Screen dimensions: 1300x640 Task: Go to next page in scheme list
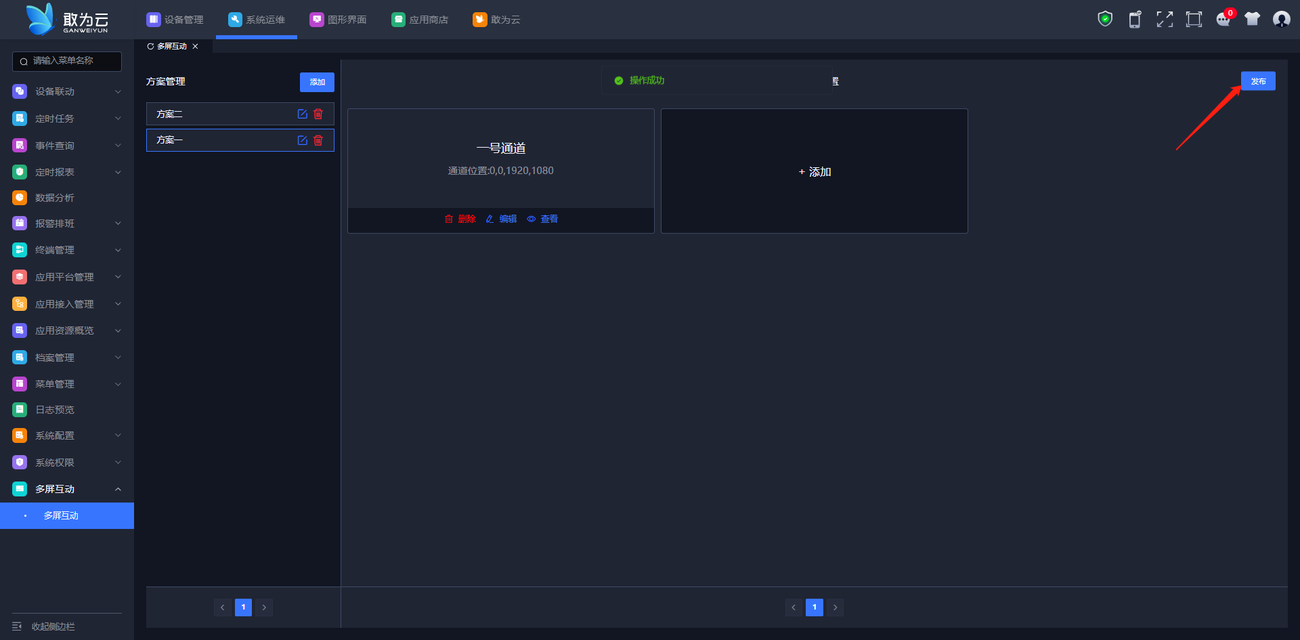coord(264,607)
